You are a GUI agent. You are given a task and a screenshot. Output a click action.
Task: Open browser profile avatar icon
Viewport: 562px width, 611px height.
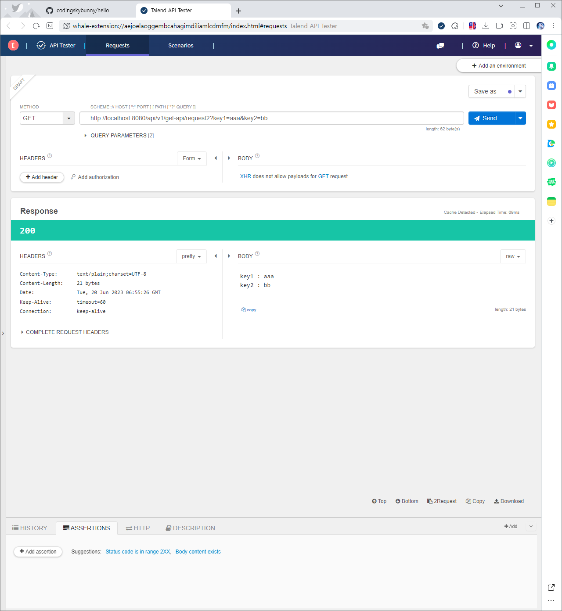[540, 26]
